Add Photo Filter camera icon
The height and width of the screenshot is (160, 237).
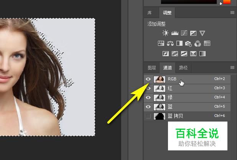[x=188, y=43]
